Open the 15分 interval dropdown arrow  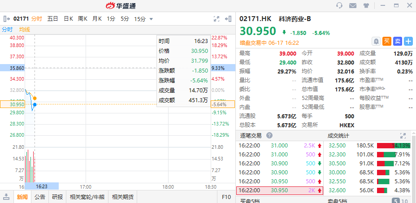point(151,19)
